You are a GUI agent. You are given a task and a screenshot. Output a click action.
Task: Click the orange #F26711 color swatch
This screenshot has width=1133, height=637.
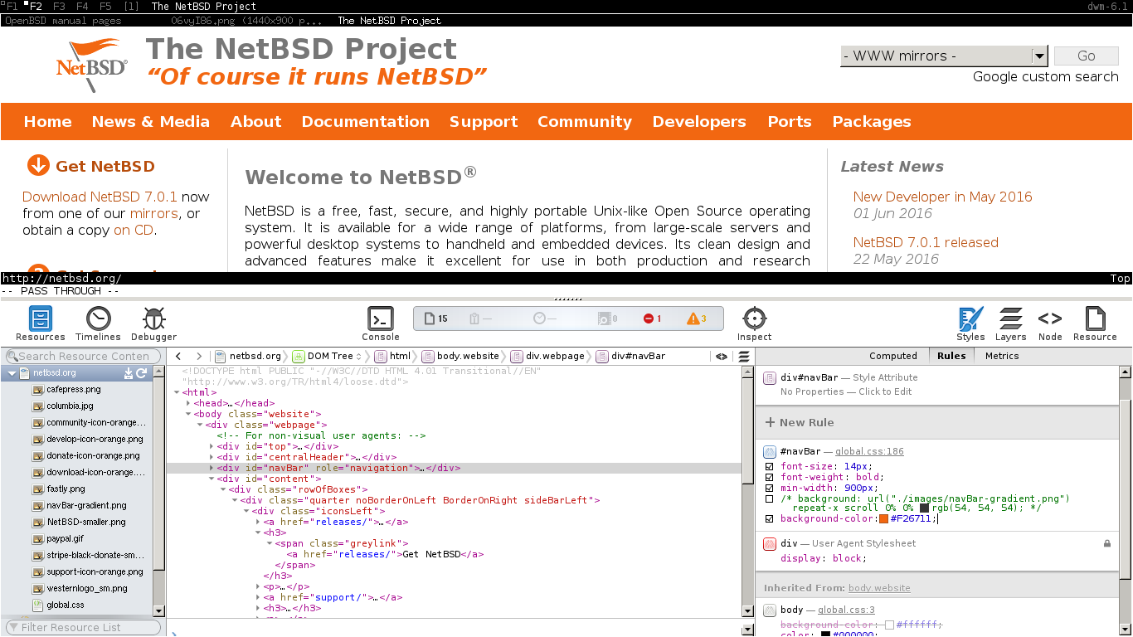click(884, 519)
